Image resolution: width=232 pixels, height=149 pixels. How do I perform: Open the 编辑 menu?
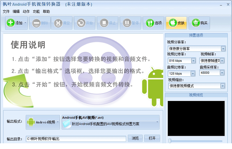coord(16,11)
